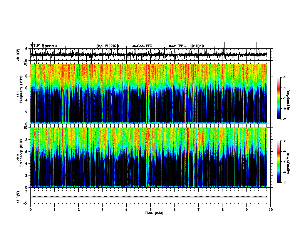This screenshot has width=305, height=235.
Task: Click the ch.2 color scale bar
Action: pos(278,162)
